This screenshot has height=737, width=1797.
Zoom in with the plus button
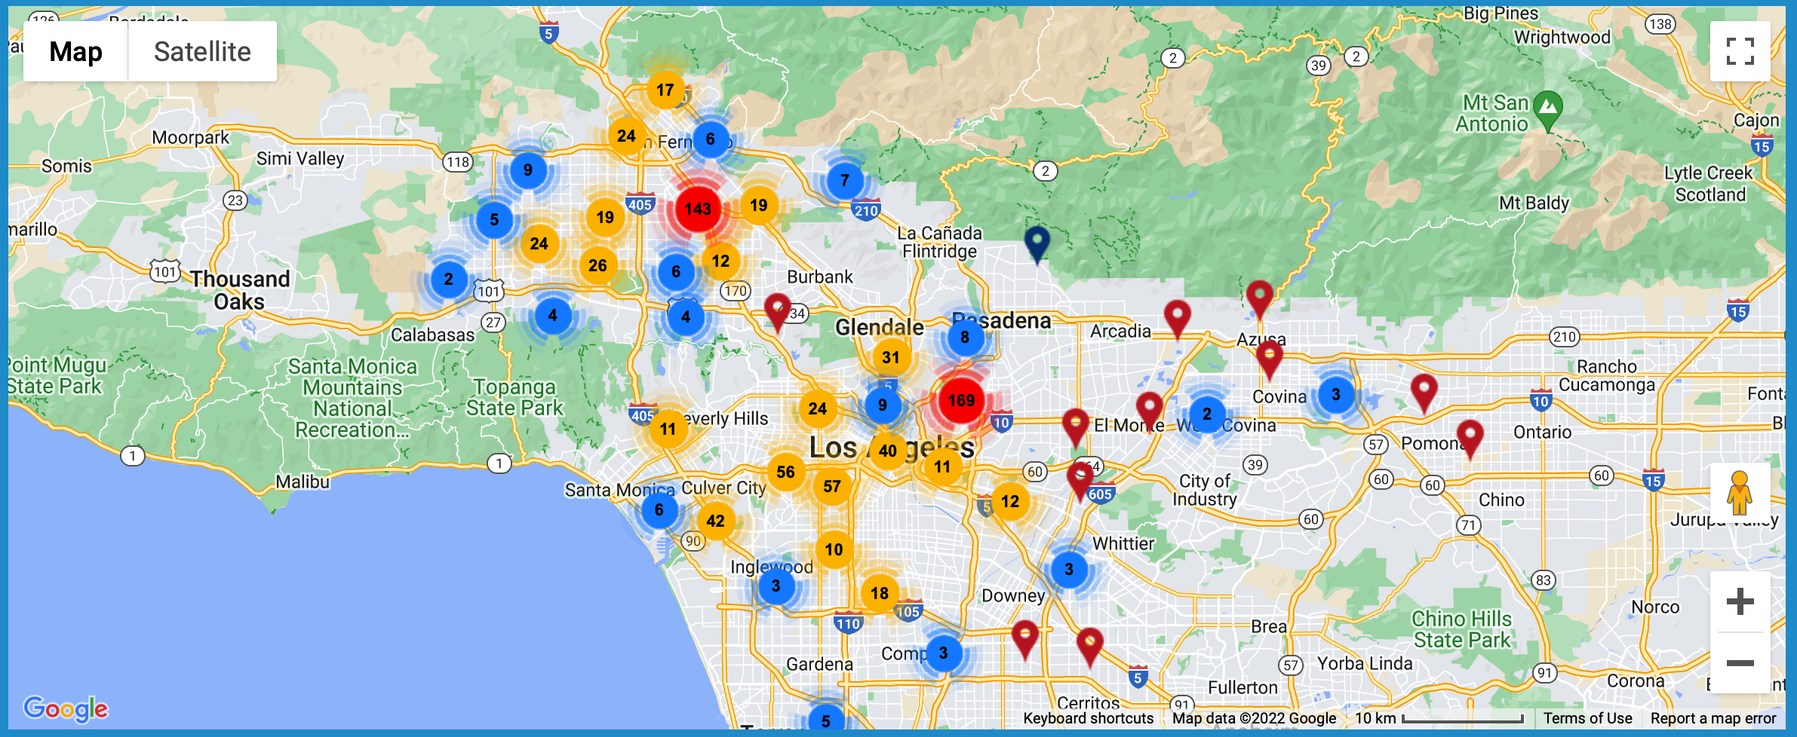(x=1740, y=601)
